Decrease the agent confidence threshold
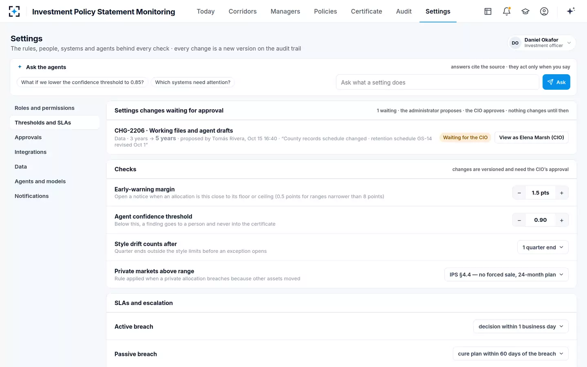587x367 pixels. pyautogui.click(x=519, y=220)
